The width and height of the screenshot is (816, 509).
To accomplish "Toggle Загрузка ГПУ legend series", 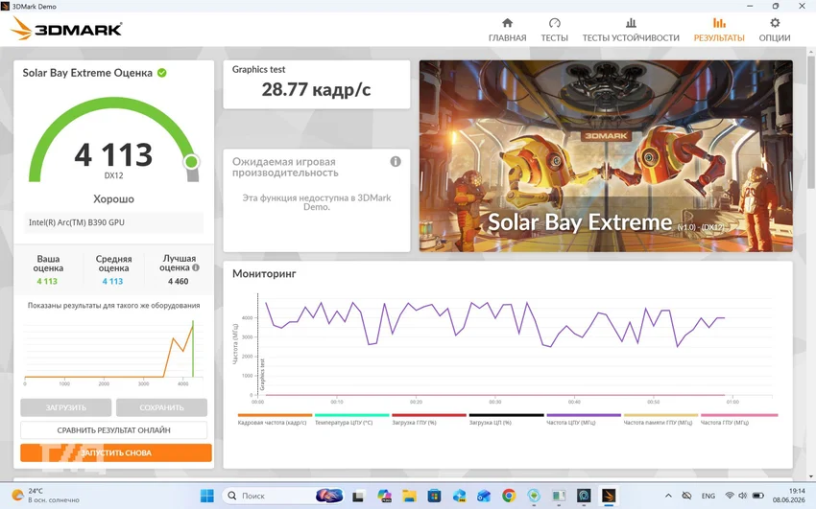I will click(x=429, y=419).
